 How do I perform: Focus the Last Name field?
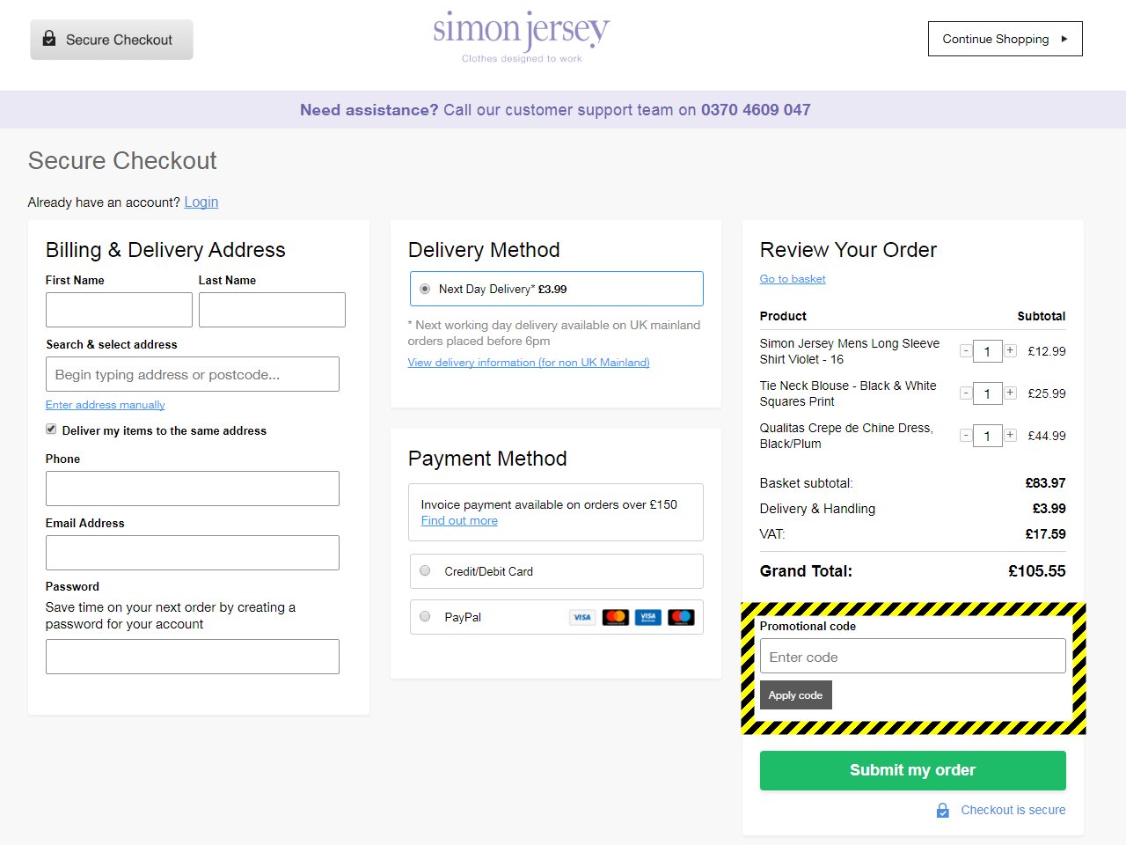[272, 310]
